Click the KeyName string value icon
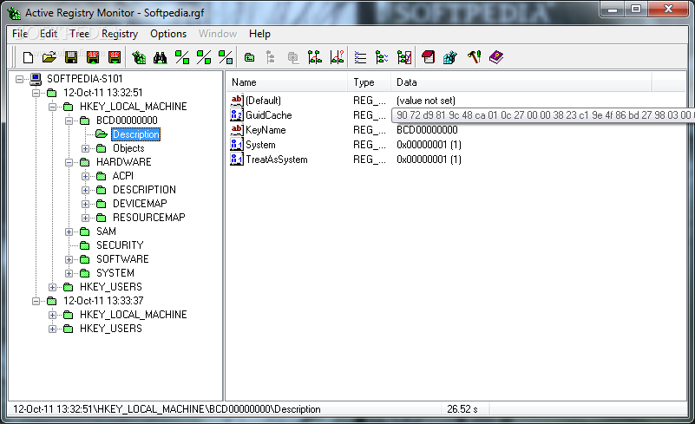This screenshot has height=424, width=695. (237, 130)
